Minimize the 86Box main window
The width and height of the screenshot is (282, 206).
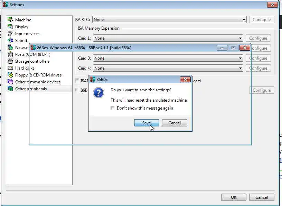click(222, 48)
